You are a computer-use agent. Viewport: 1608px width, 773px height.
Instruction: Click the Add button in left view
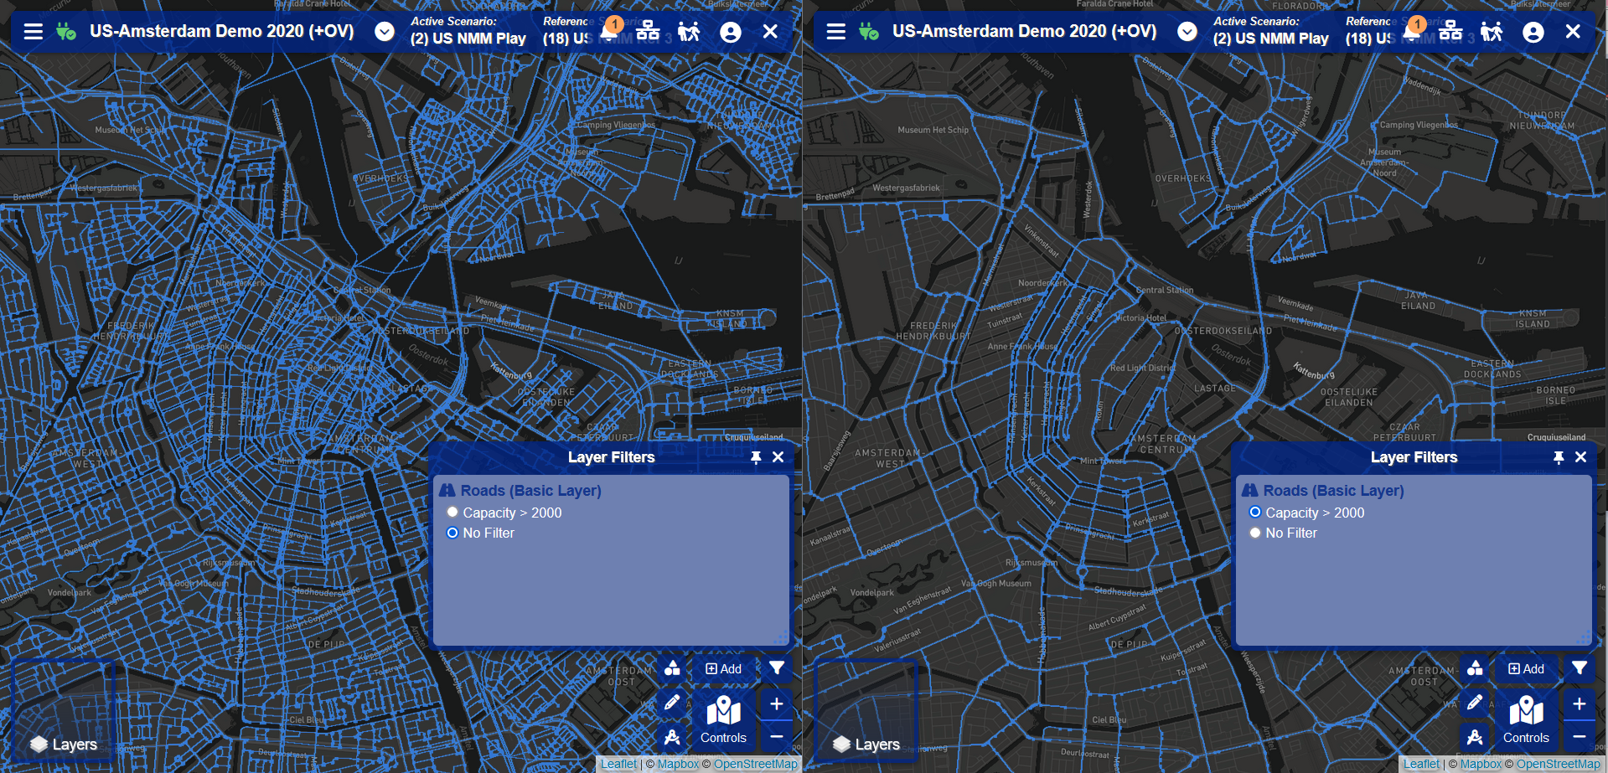click(x=724, y=668)
